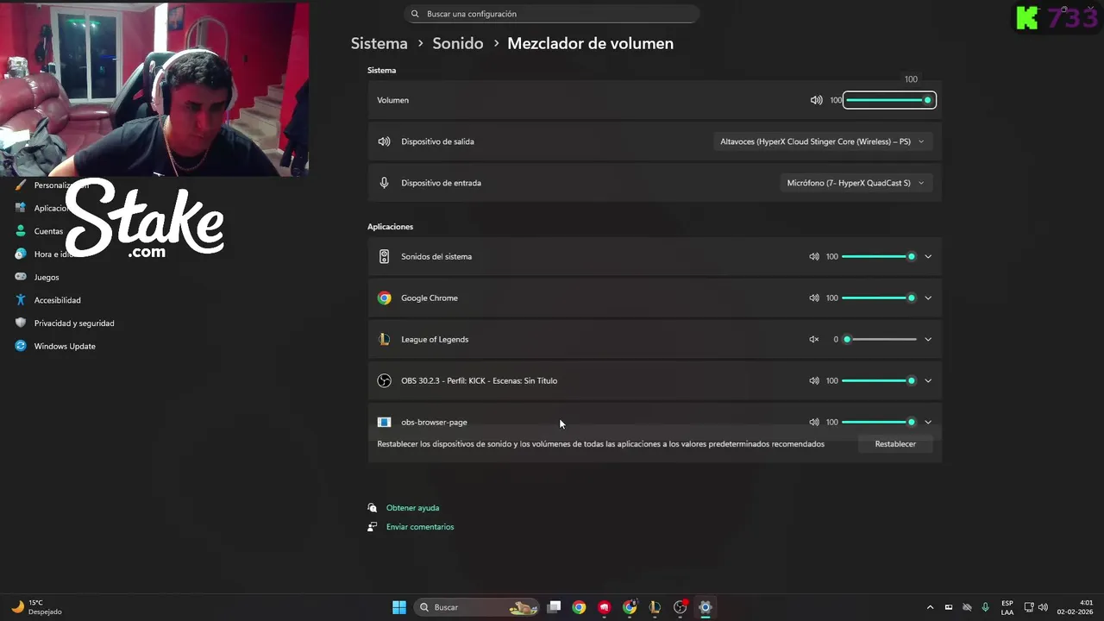Click the Restablecer button
This screenshot has height=621, width=1104.
click(x=895, y=443)
